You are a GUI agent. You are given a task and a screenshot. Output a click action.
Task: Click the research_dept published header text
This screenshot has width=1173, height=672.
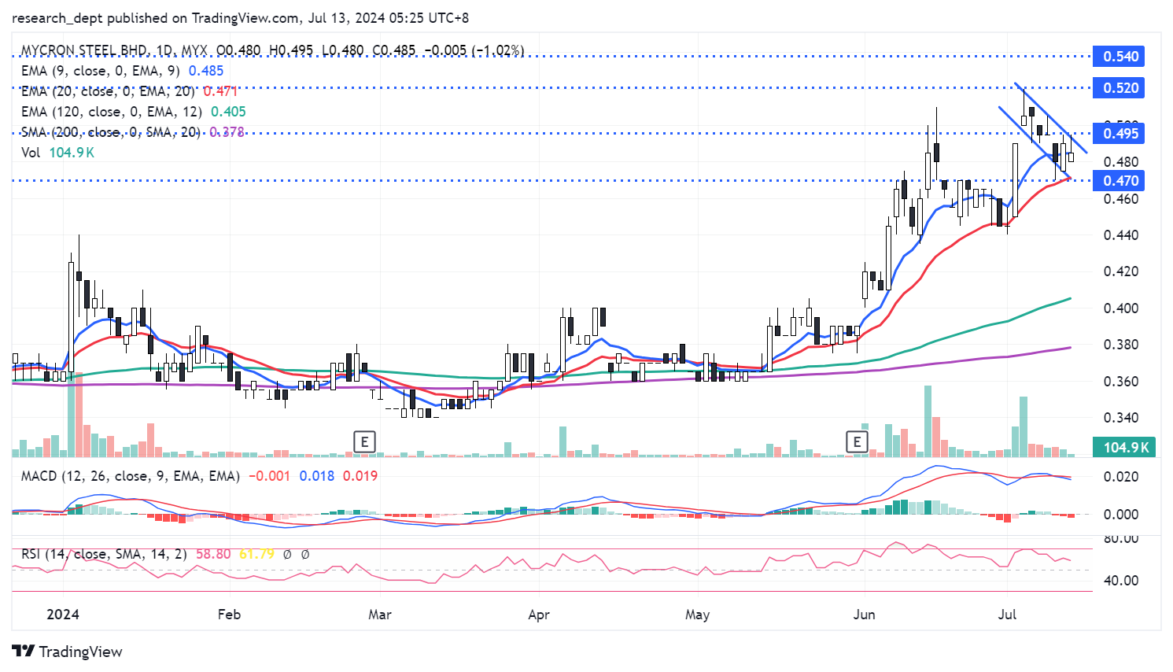click(x=91, y=18)
